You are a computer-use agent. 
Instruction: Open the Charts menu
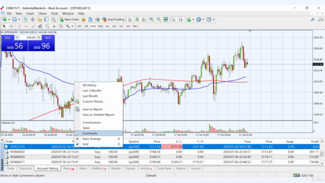click(x=42, y=14)
